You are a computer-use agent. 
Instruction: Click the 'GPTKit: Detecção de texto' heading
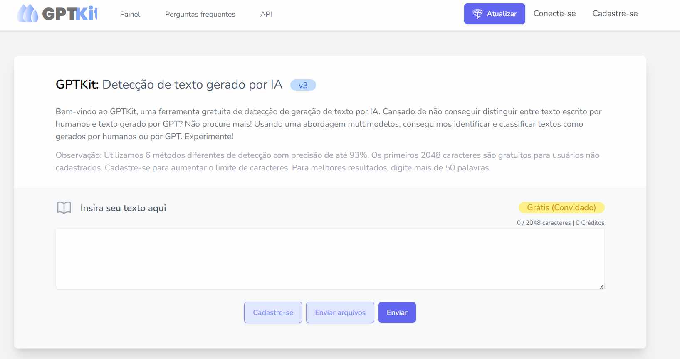pyautogui.click(x=169, y=84)
